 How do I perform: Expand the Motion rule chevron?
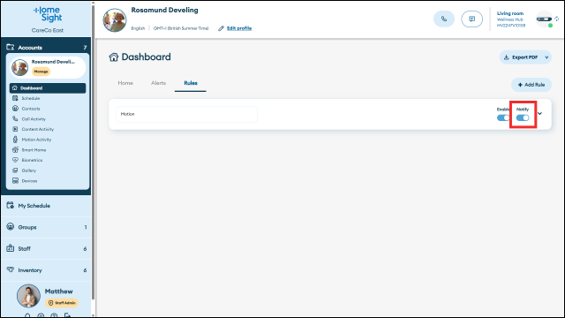[539, 114]
